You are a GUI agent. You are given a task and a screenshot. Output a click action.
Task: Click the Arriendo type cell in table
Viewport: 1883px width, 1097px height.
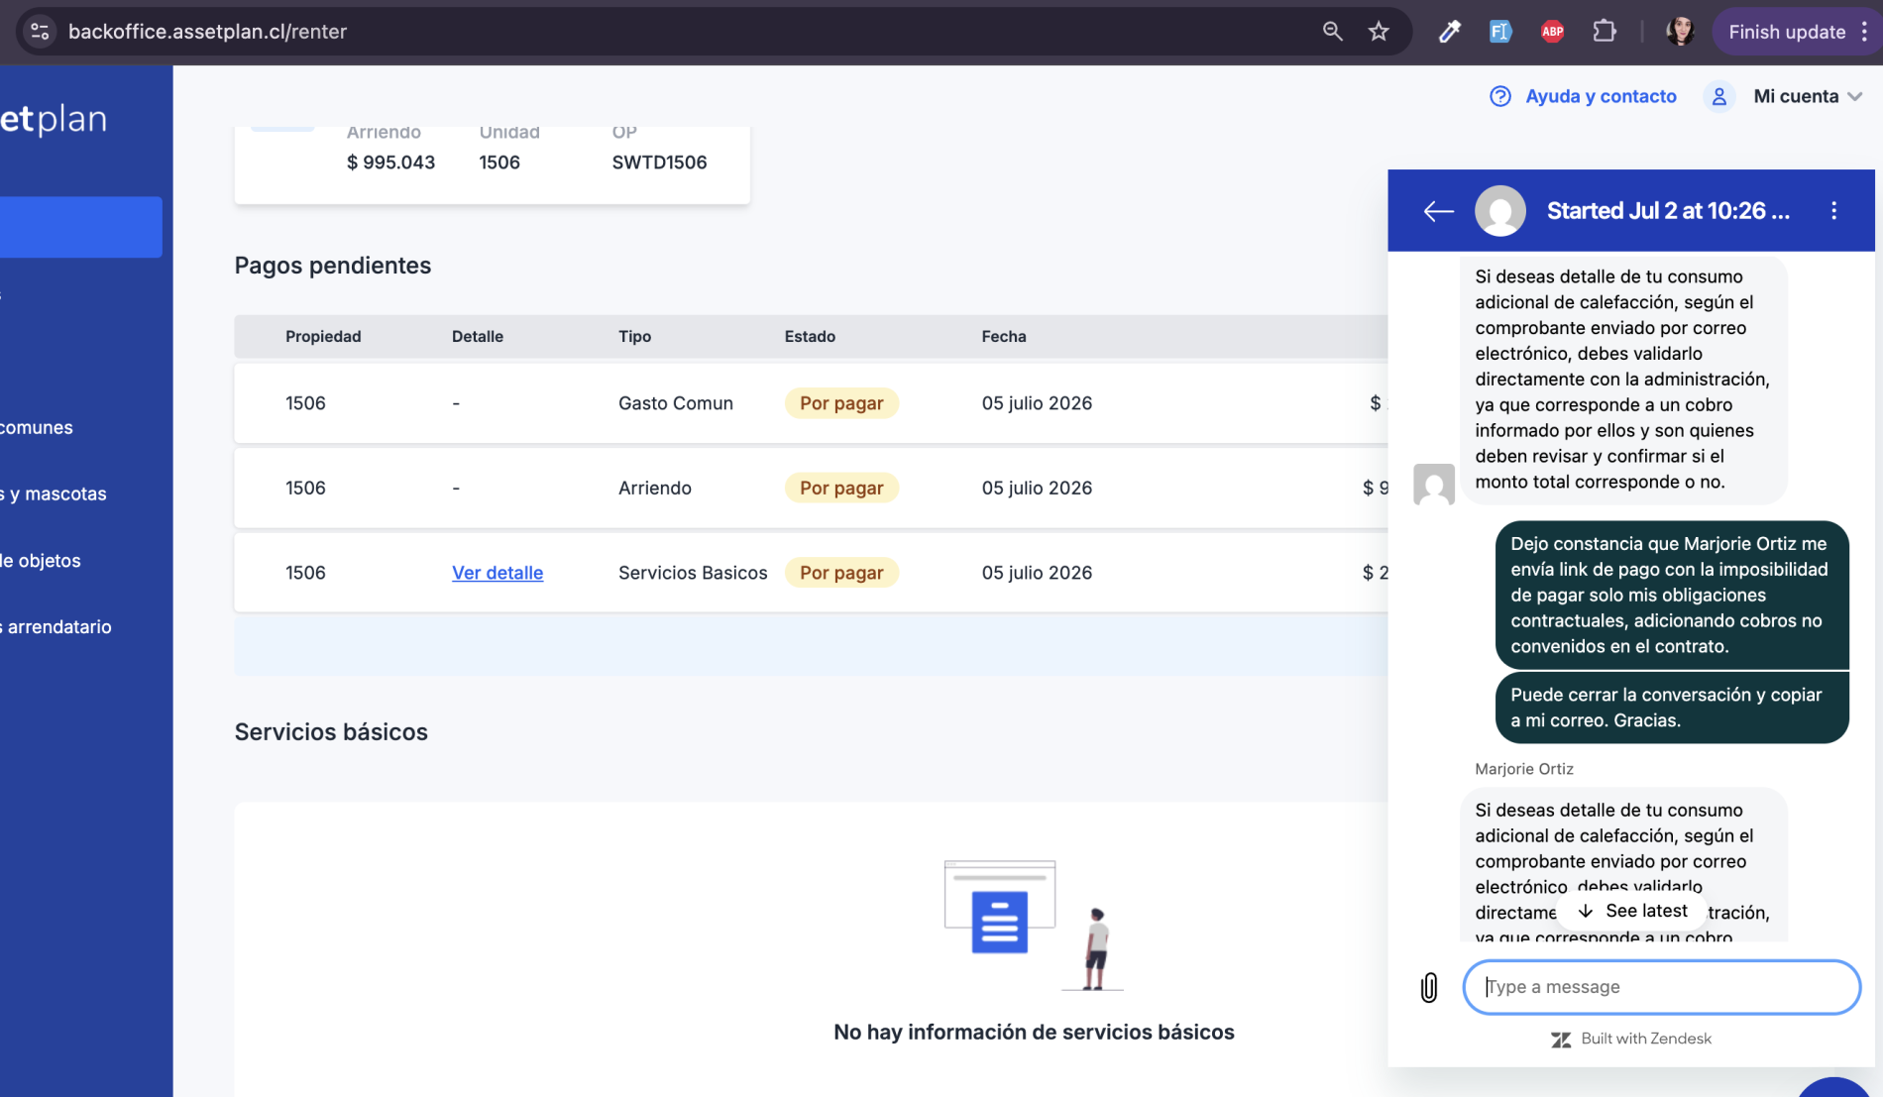point(655,488)
